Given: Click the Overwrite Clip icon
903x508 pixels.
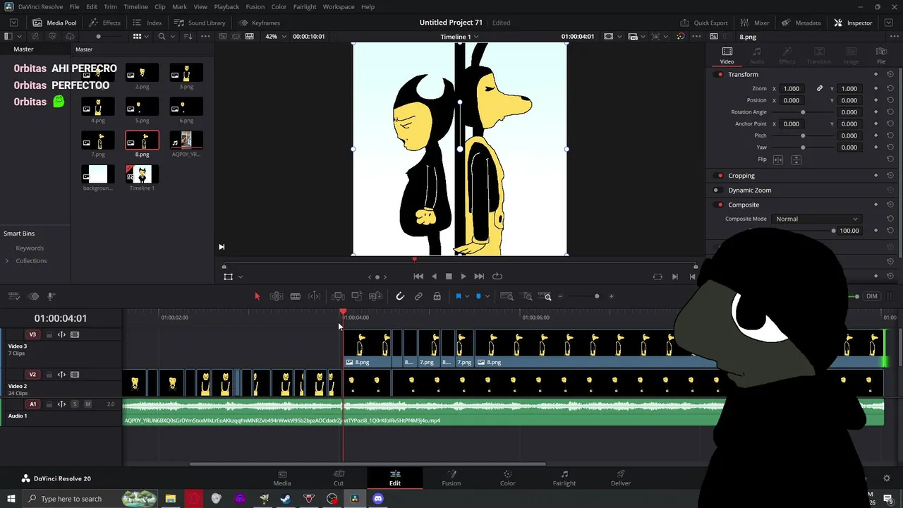Looking at the screenshot, I should point(356,296).
